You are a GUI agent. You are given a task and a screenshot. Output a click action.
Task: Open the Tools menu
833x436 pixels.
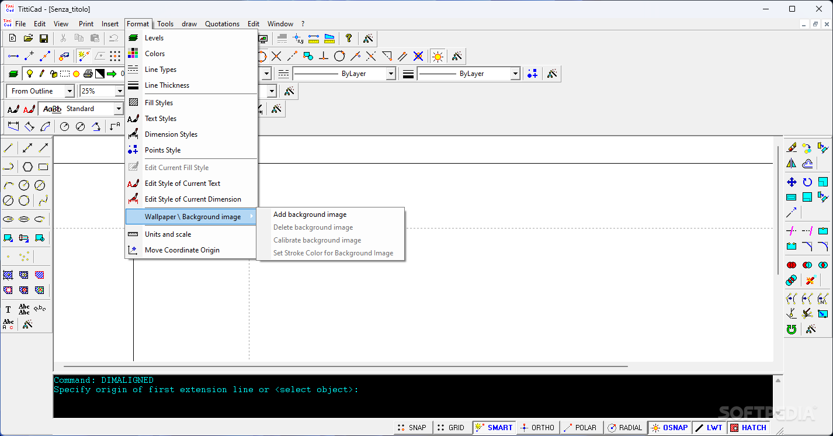tap(165, 24)
